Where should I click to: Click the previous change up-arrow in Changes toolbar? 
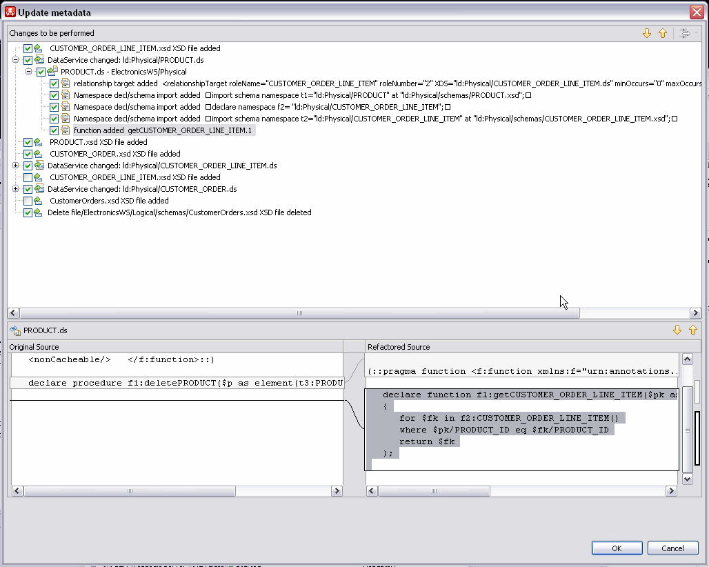click(x=663, y=33)
